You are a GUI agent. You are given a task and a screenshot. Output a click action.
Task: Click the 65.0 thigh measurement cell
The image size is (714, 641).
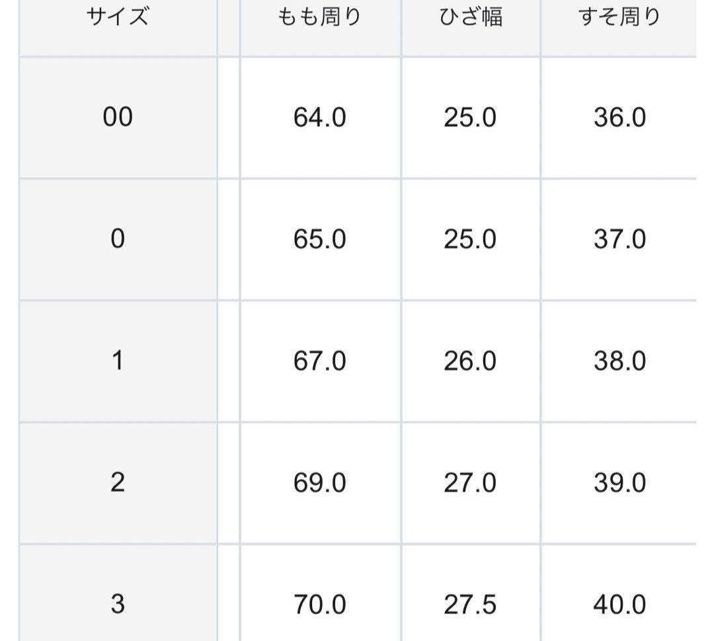[320, 239]
